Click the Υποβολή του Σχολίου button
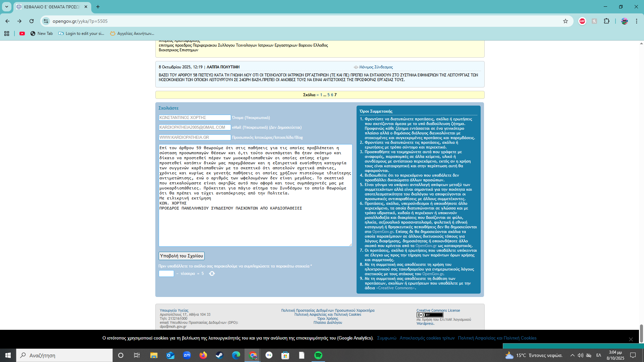 pos(181,256)
